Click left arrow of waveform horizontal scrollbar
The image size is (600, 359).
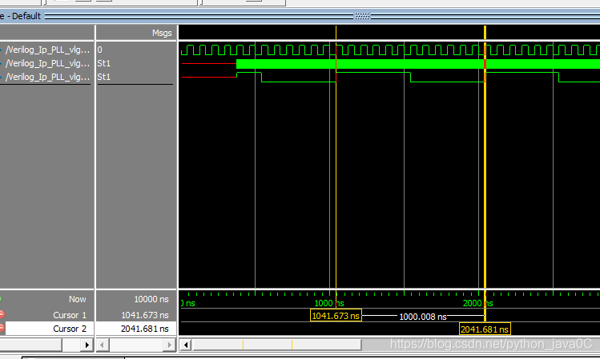point(185,345)
